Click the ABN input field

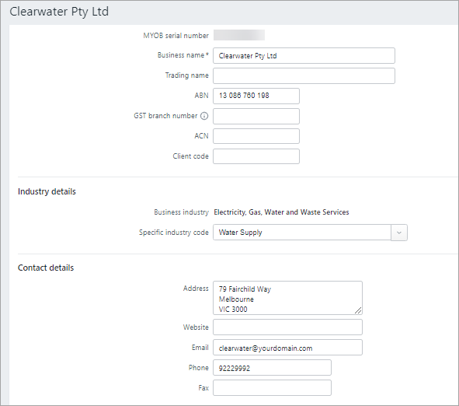[256, 96]
